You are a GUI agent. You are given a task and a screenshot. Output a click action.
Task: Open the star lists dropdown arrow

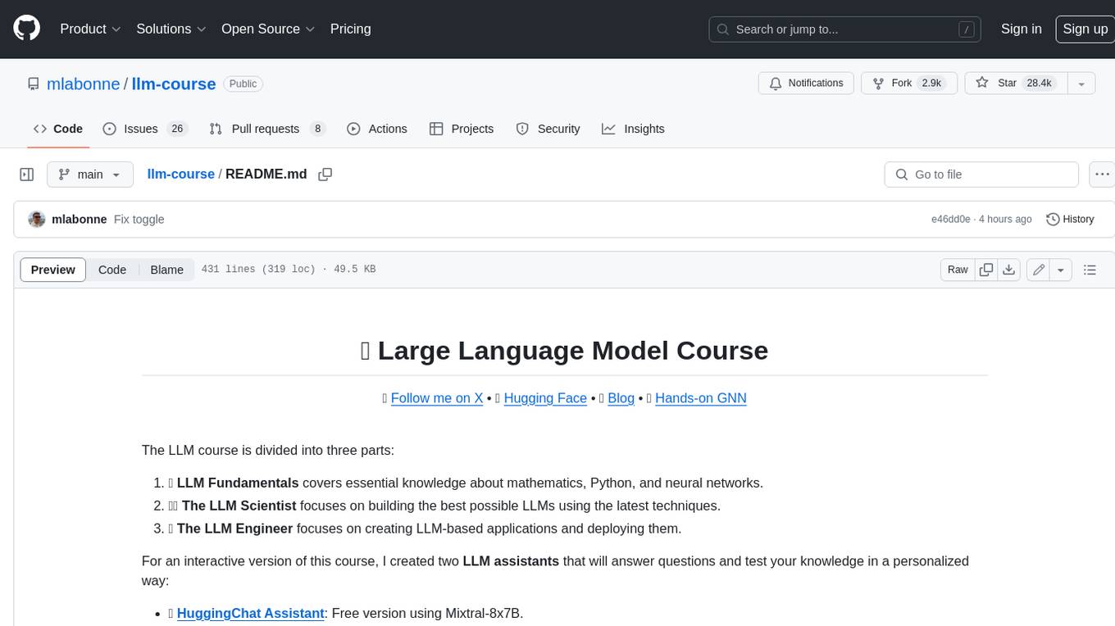point(1081,84)
